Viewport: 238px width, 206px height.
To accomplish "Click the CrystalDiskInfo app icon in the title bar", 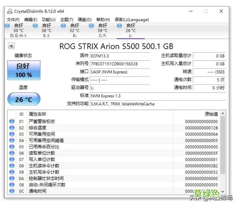I will click(10, 11).
